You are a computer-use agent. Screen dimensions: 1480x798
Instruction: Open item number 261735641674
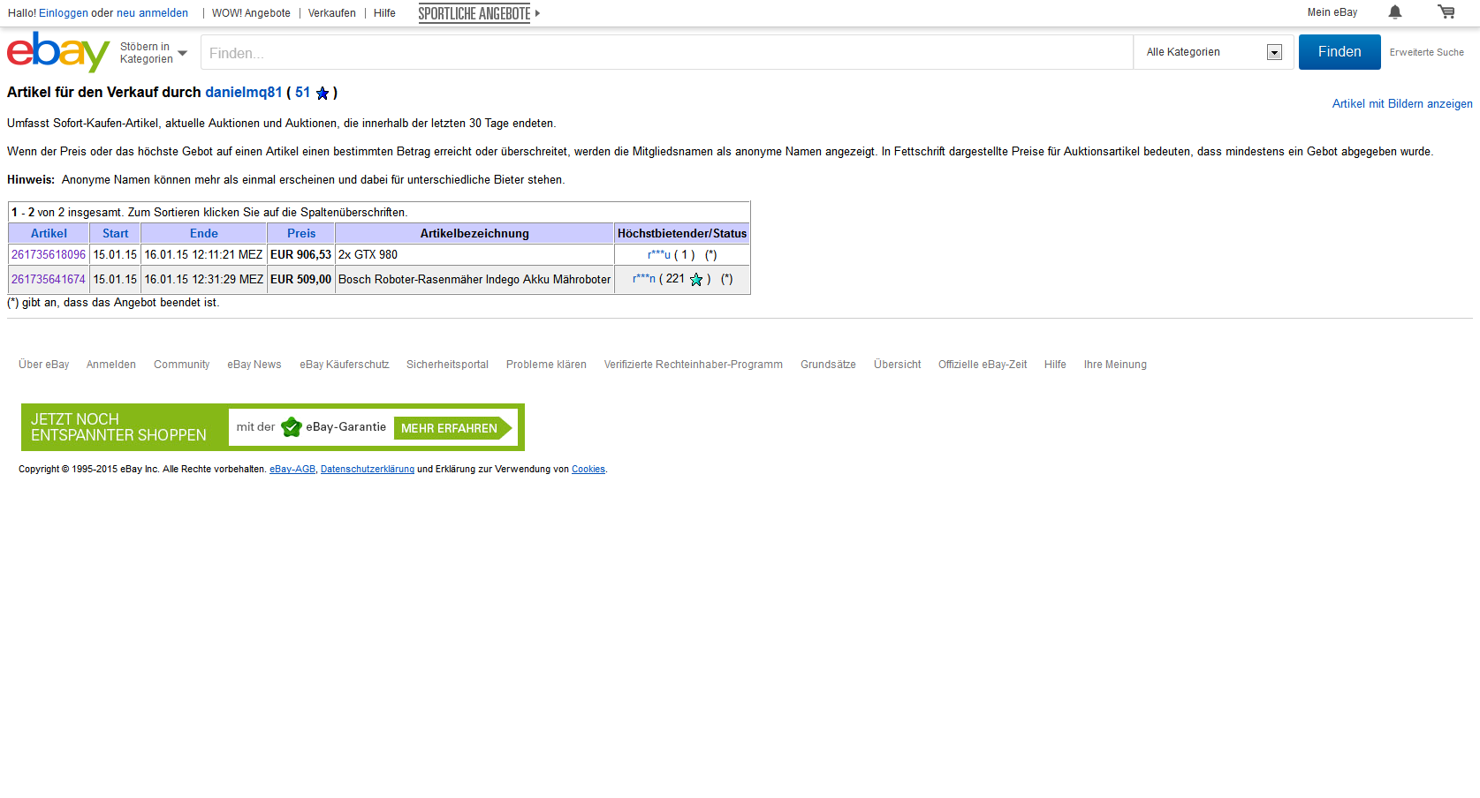tap(49, 279)
